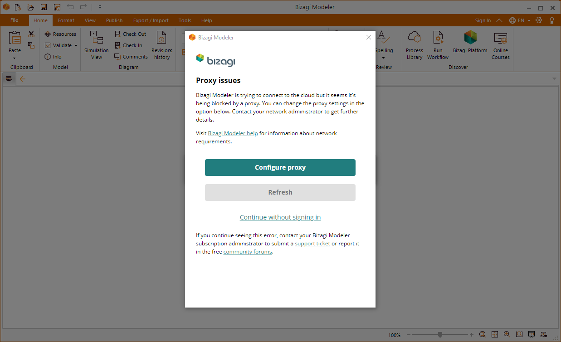This screenshot has width=561, height=342.
Task: Open the diagram tabs list dropdown arrow
Action: [x=554, y=79]
